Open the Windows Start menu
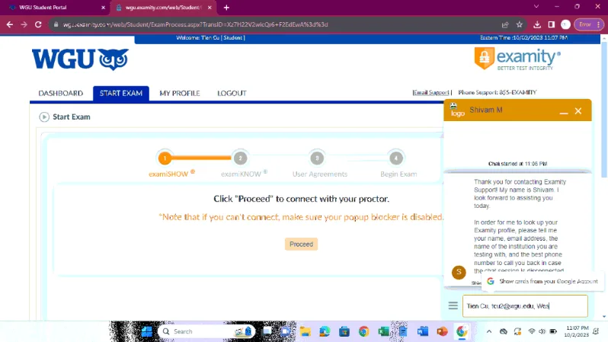 147,331
